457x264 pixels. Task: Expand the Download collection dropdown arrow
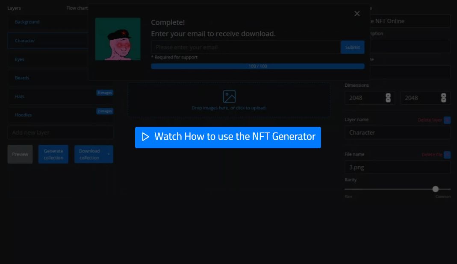pos(109,154)
